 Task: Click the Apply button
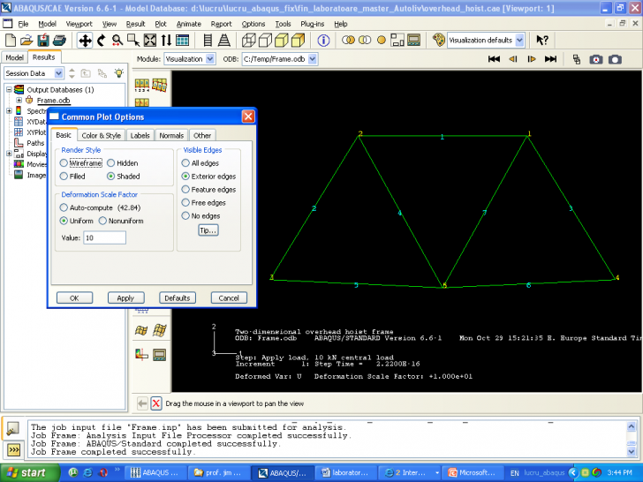point(125,298)
